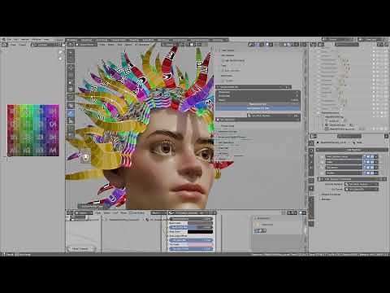Open the UV editor View menu
This screenshot has height=293, width=390.
(13, 45)
